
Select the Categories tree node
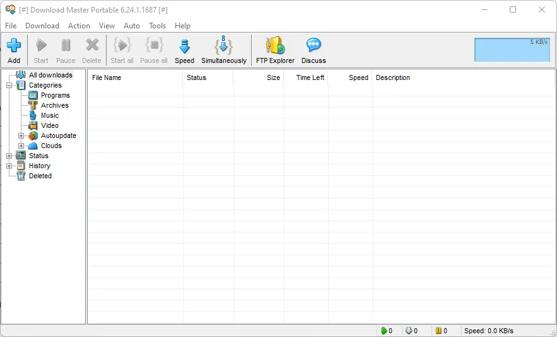(45, 85)
